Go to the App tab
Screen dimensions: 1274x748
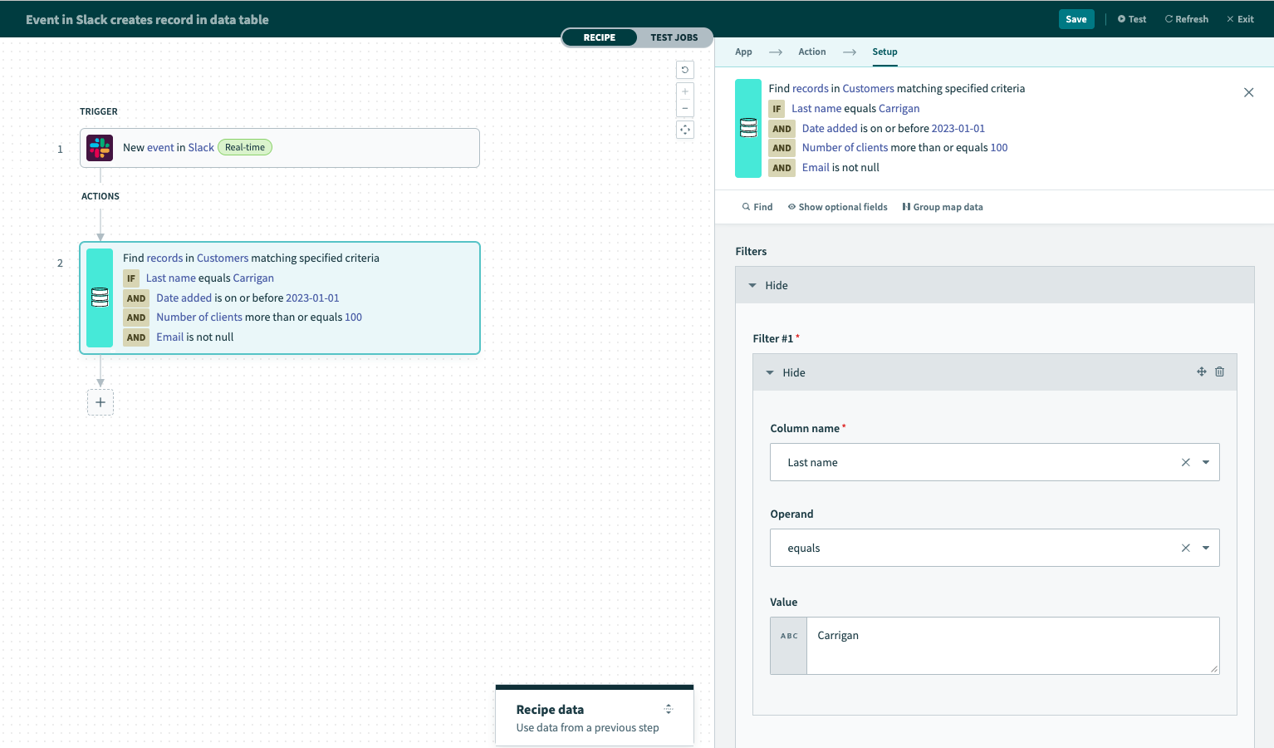(743, 52)
